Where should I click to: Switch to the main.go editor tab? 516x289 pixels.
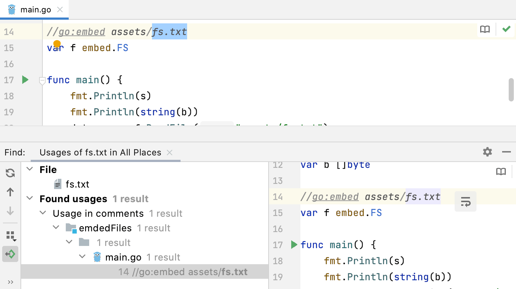point(35,9)
